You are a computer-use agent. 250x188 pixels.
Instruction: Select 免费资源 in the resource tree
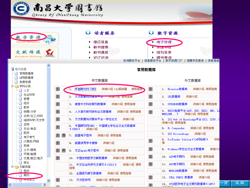point(25,82)
